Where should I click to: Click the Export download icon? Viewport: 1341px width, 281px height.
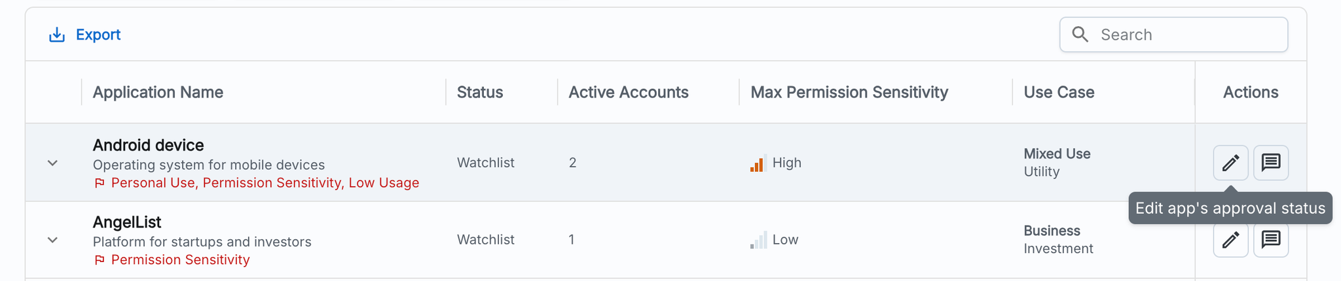[x=57, y=35]
